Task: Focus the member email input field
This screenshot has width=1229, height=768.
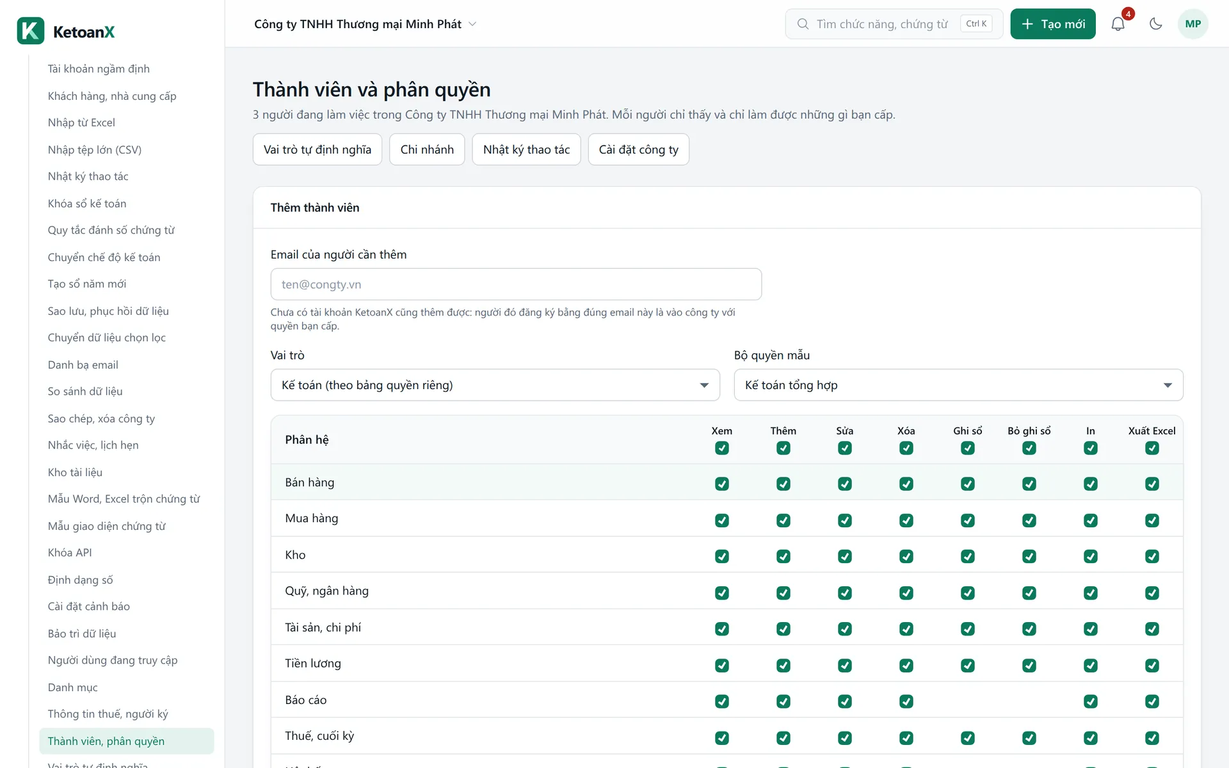Action: [x=516, y=284]
